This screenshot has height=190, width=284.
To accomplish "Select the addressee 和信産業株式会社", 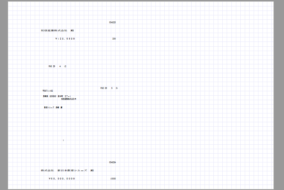I will (x=52, y=31).
